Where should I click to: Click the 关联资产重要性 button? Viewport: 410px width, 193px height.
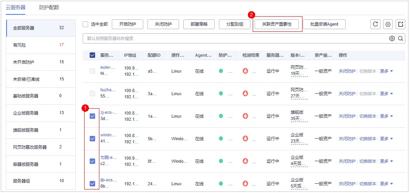click(x=277, y=24)
